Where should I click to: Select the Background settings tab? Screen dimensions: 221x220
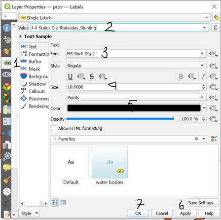[34, 77]
